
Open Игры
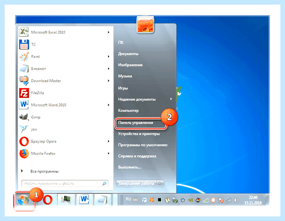click(123, 88)
